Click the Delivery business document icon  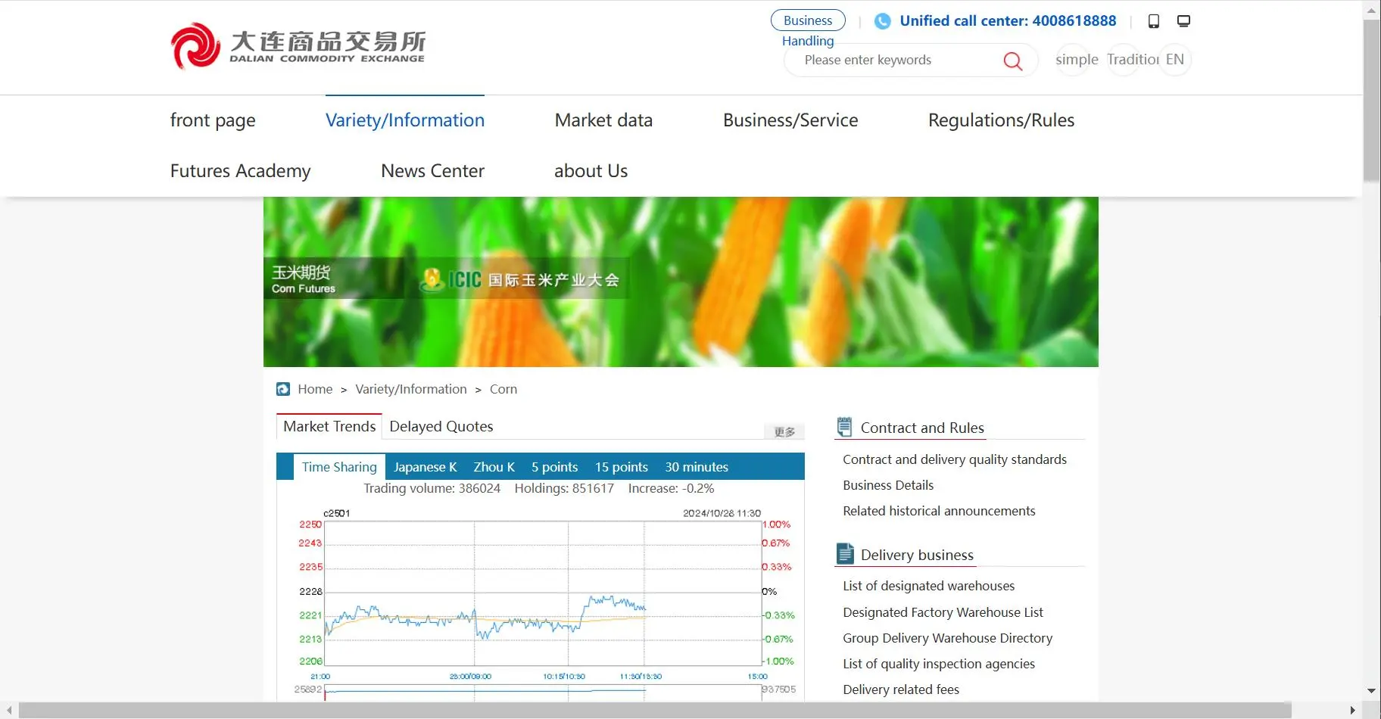point(844,554)
